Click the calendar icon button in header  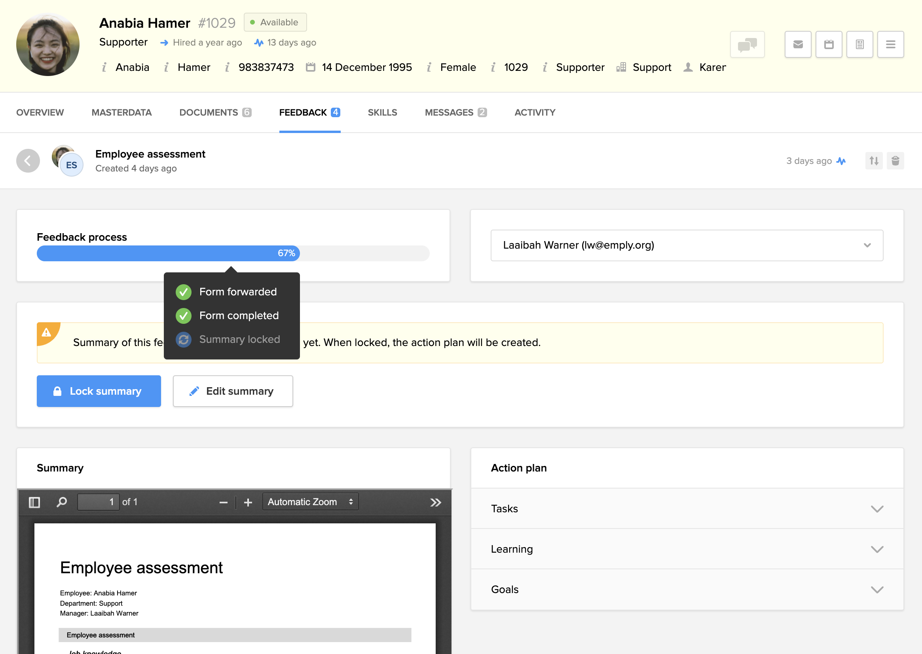pyautogui.click(x=829, y=44)
